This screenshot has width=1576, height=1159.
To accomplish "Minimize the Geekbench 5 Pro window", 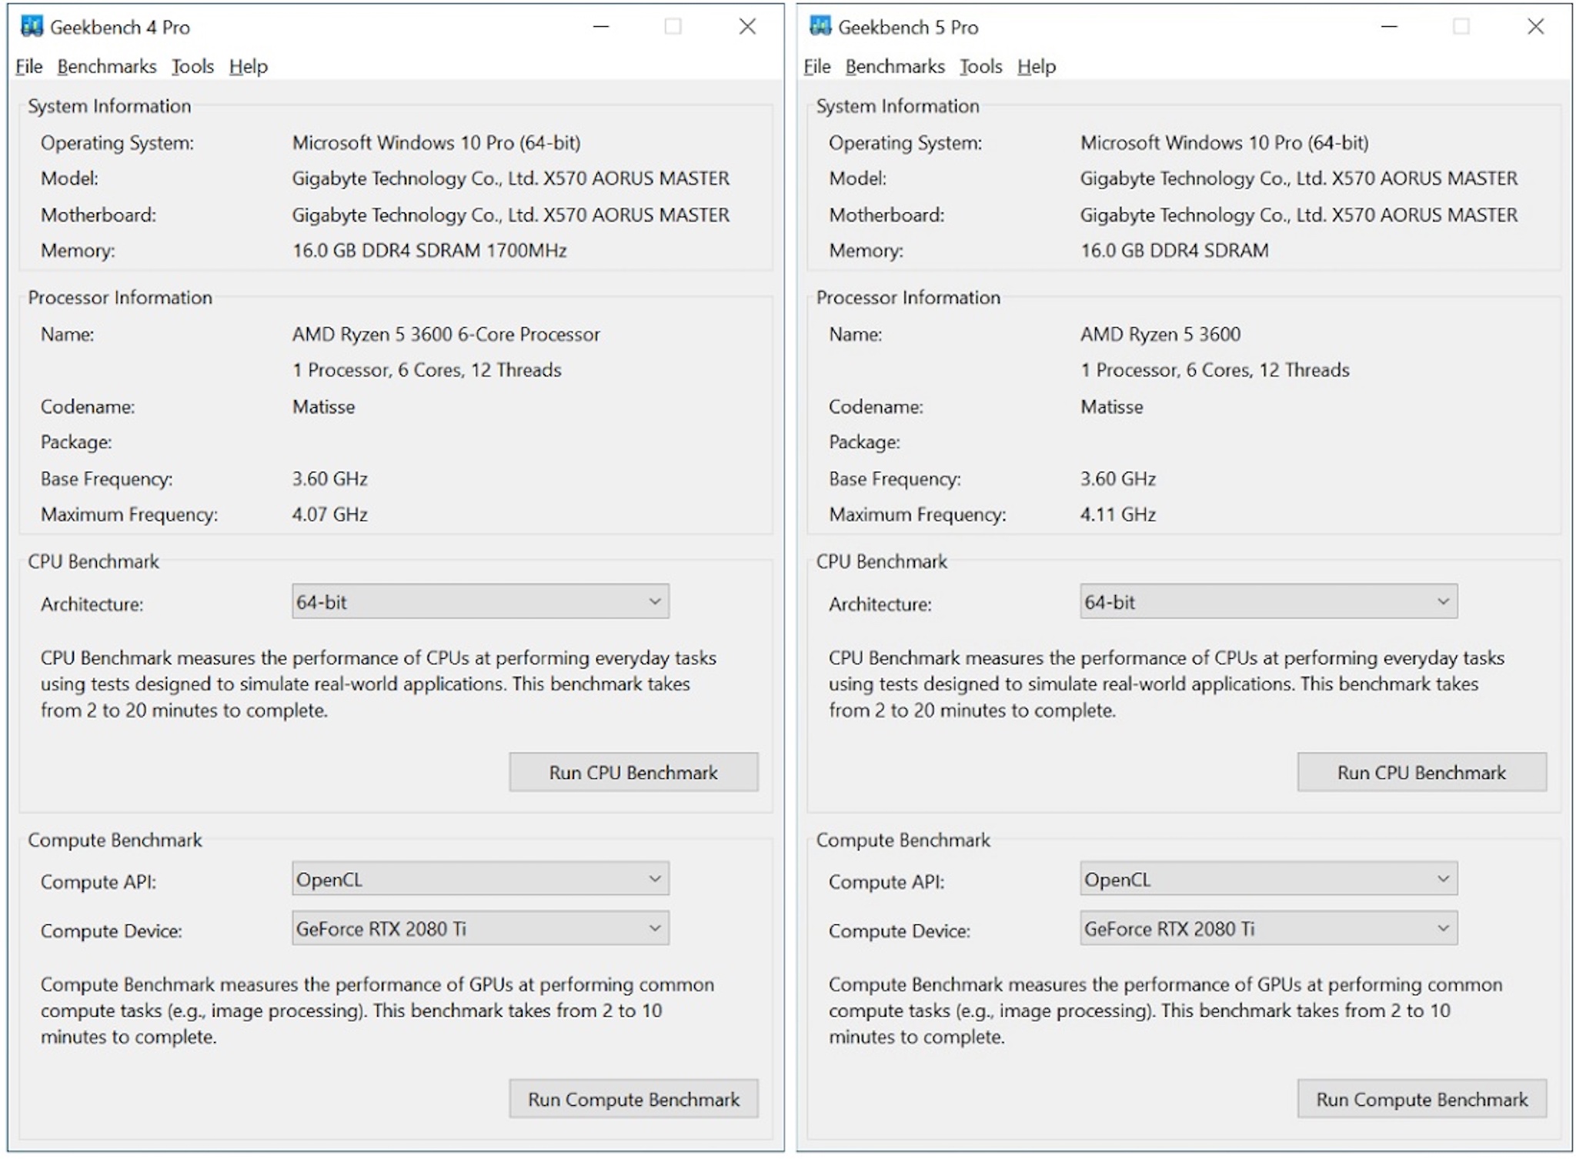I will click(1390, 27).
